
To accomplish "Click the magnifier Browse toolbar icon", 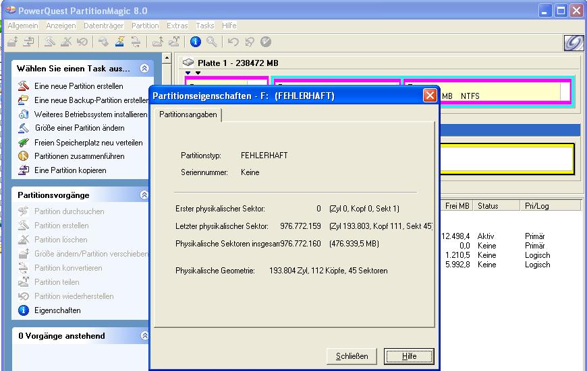I will (211, 42).
